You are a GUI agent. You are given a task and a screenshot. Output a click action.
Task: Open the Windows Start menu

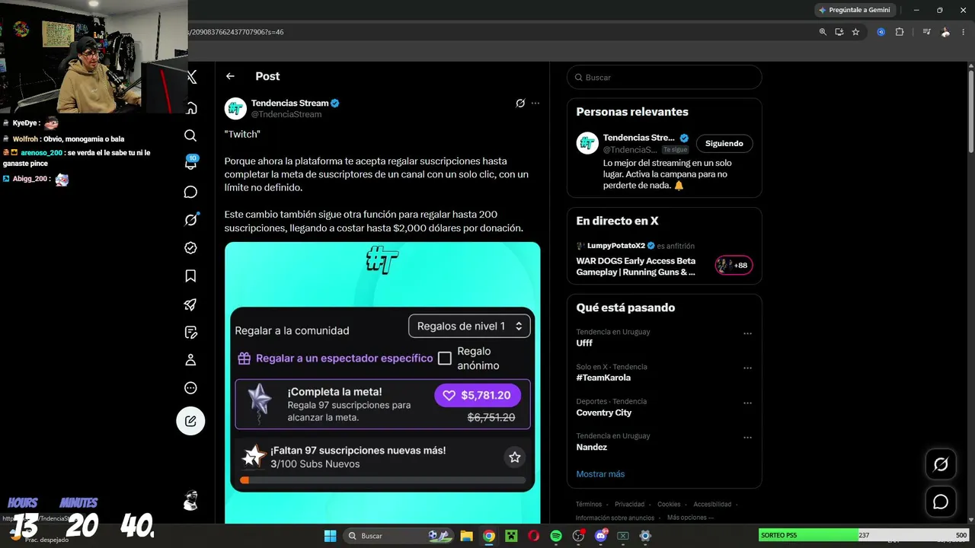coord(330,536)
